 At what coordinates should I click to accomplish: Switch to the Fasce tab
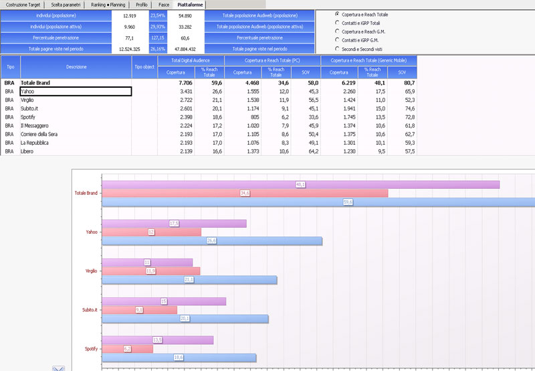point(164,5)
